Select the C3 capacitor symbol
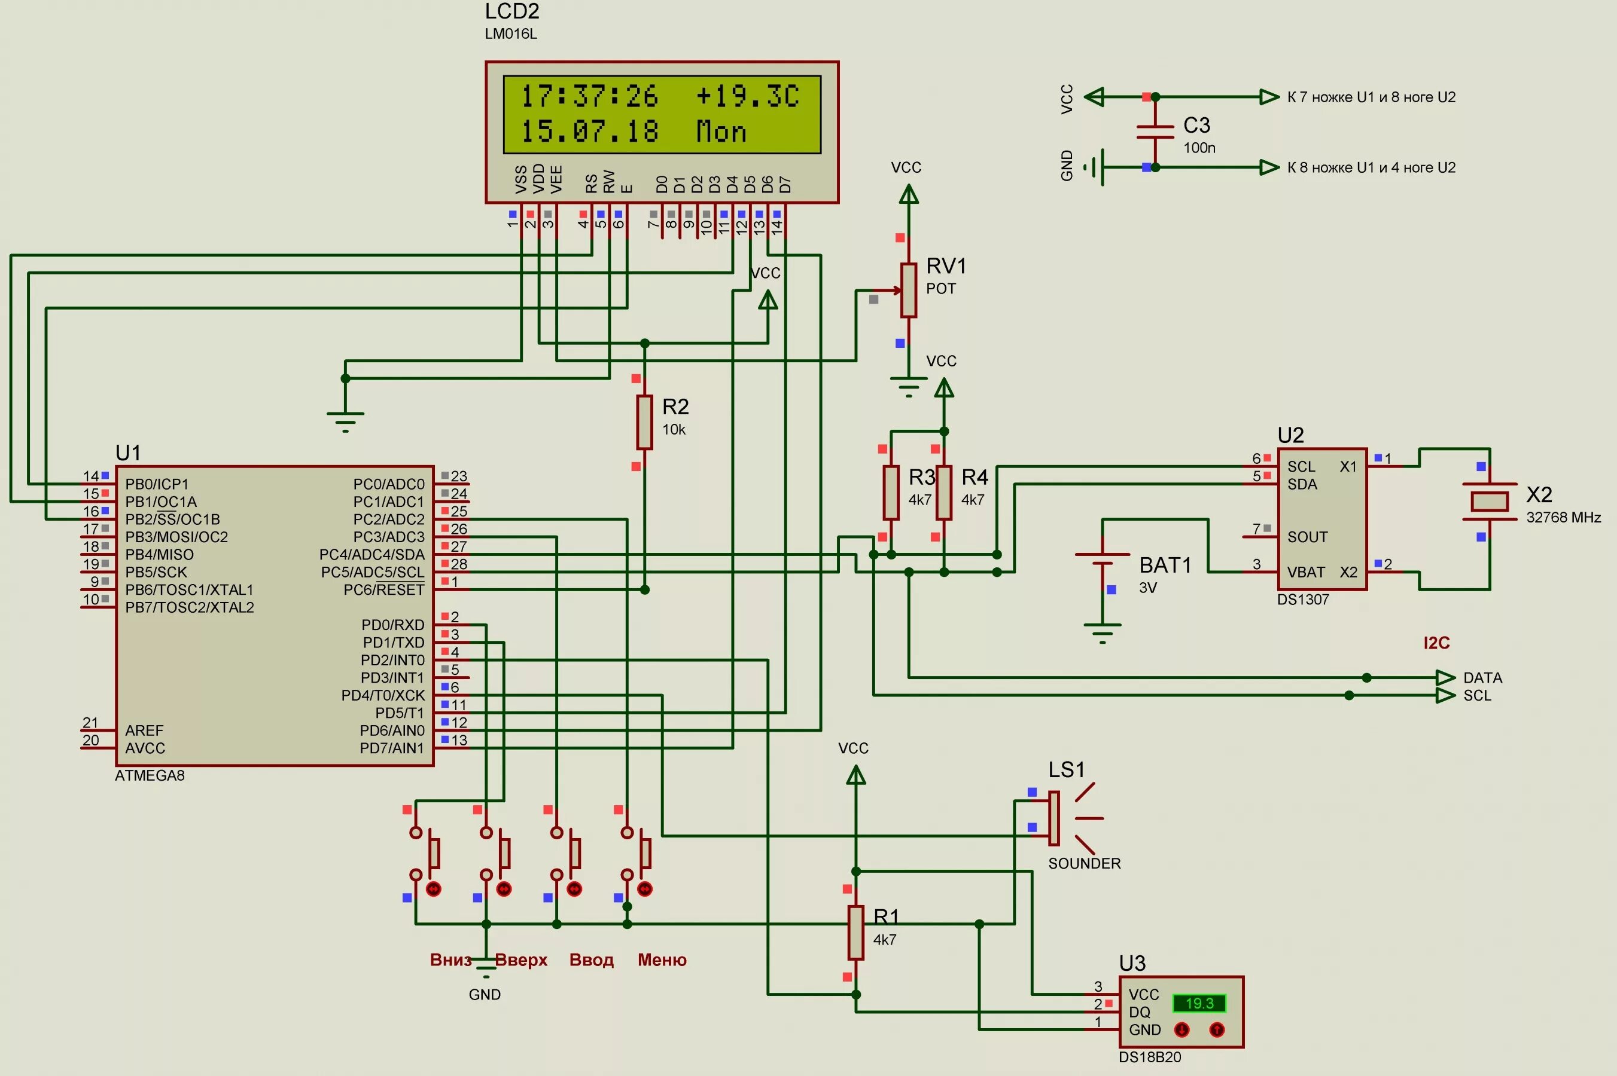 click(1155, 132)
